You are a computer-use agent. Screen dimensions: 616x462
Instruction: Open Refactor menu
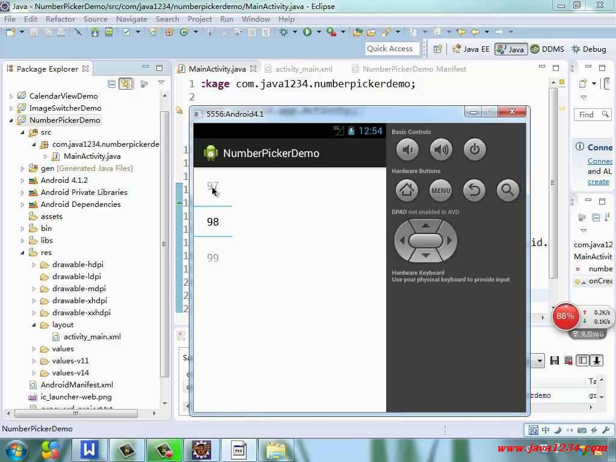click(60, 19)
